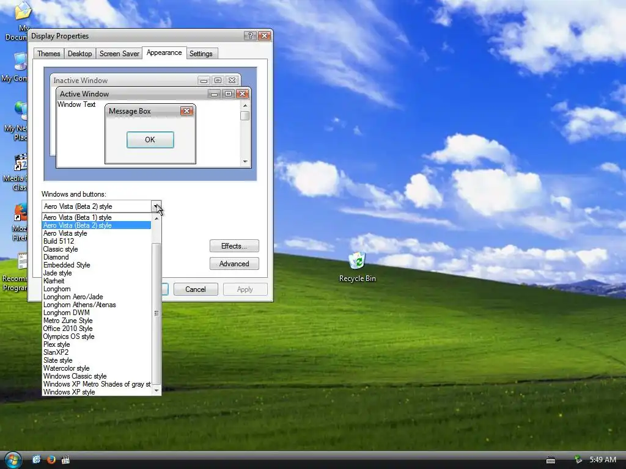Select Build 5112 style

coord(97,241)
